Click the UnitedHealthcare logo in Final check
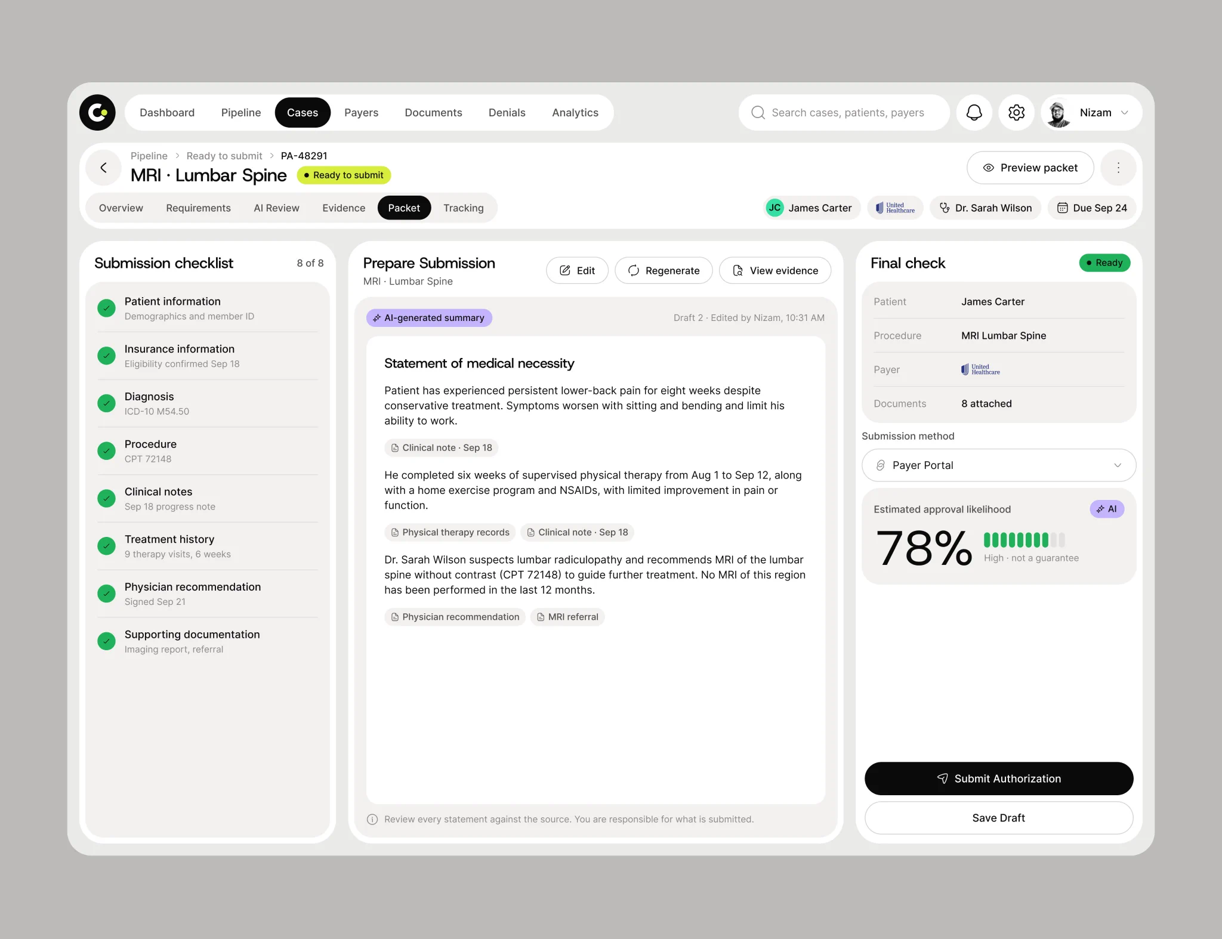This screenshot has width=1222, height=939. coord(980,369)
